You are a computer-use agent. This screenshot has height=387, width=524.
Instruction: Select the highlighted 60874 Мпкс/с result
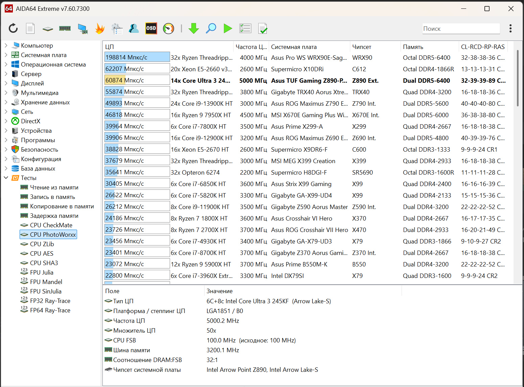tap(137, 80)
